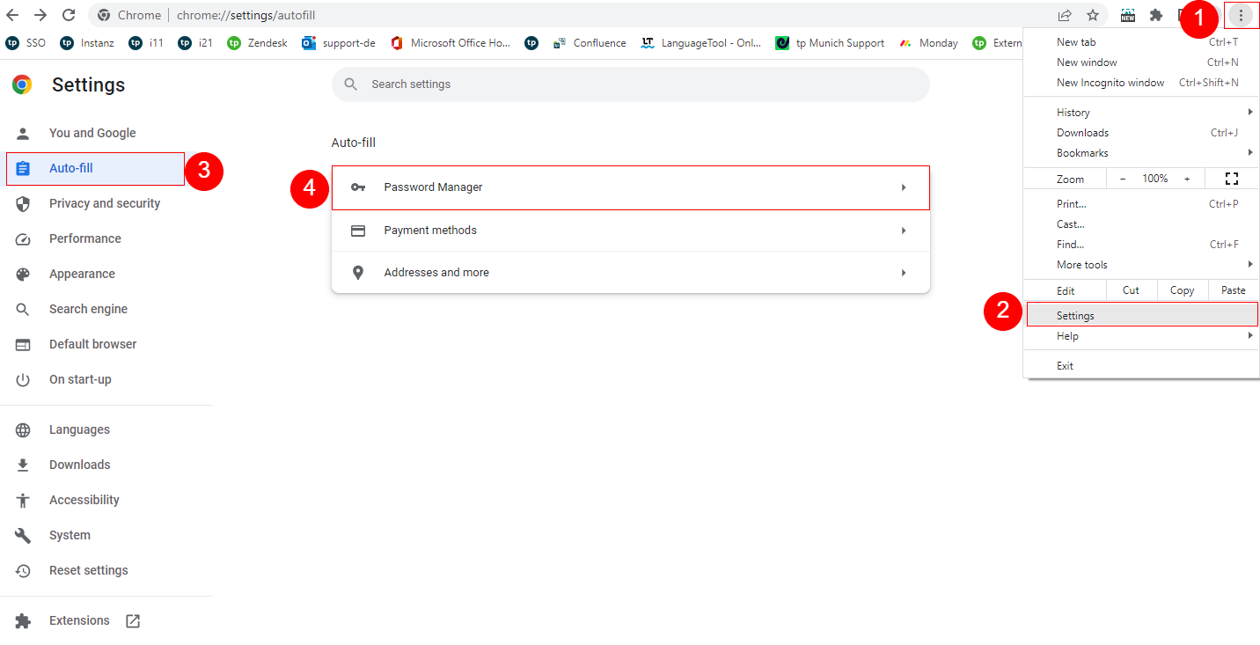
Task: Click the share page icon in address bar
Action: (1065, 15)
